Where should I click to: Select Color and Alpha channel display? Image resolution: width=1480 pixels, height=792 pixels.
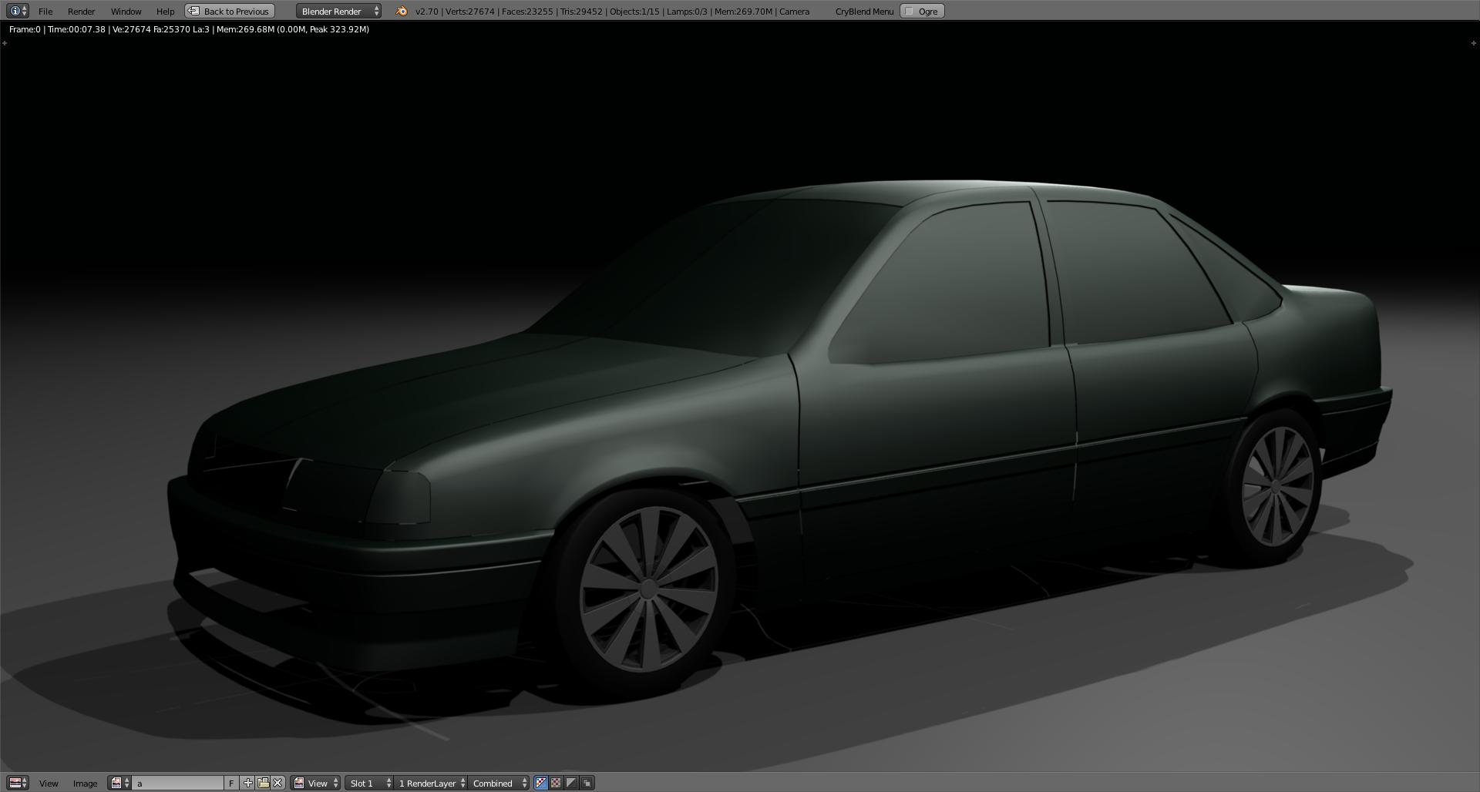click(541, 783)
